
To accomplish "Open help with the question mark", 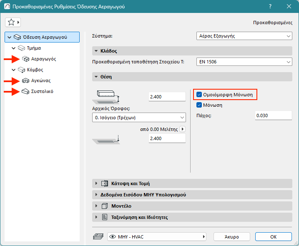I will click(270, 7).
